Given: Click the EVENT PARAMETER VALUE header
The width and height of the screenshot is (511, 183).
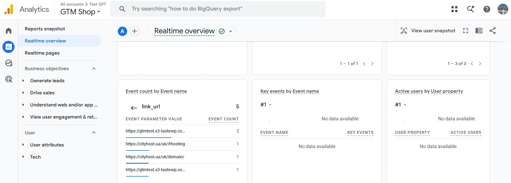Looking at the screenshot, I should (154, 119).
